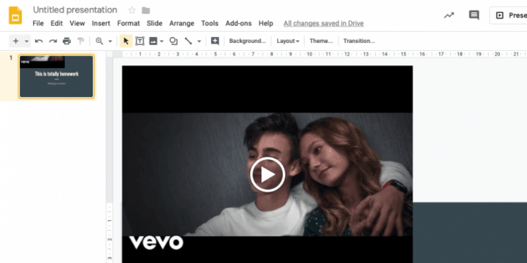Open the Slide menu
This screenshot has height=263, width=527.
pos(154,23)
